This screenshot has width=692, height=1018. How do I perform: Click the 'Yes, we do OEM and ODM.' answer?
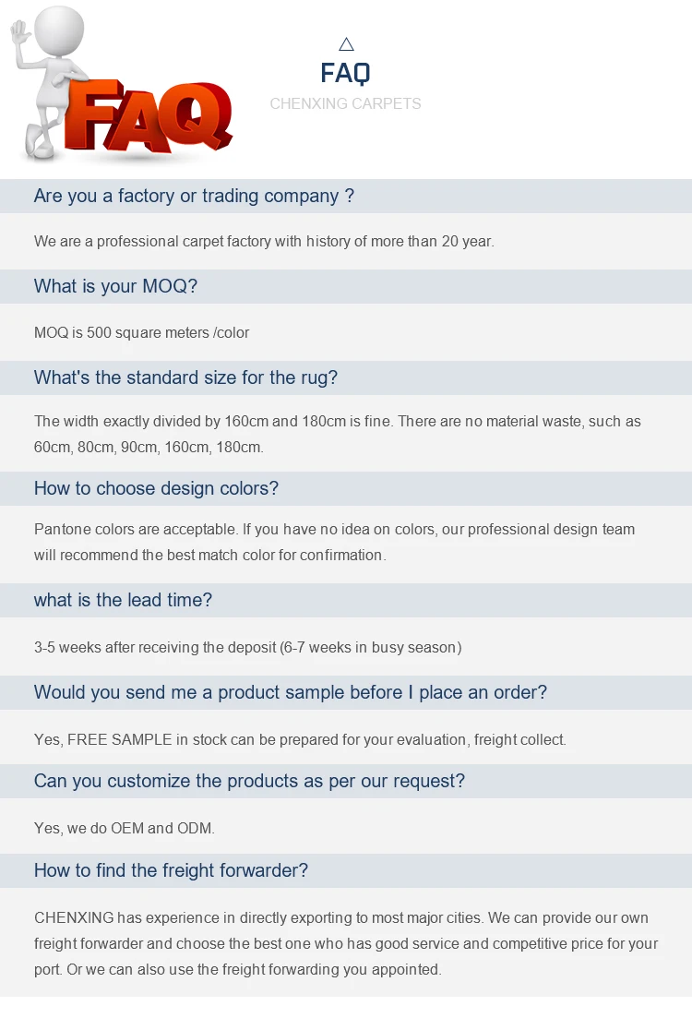tap(125, 828)
